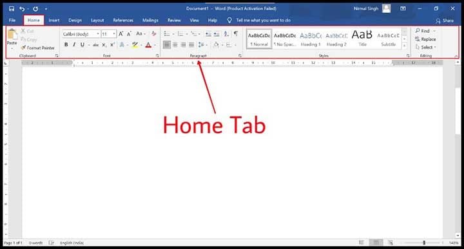Paste clipboard contents with Paste icon
The image size is (464, 249).
12,34
